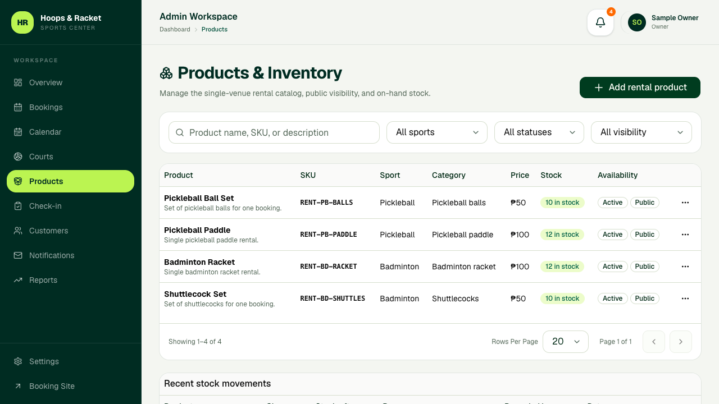The image size is (719, 404).
Task: Click the Price column header
Action: tap(520, 175)
